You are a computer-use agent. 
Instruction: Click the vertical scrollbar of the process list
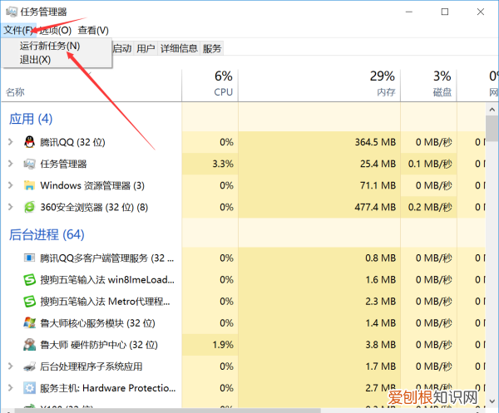tap(492, 249)
